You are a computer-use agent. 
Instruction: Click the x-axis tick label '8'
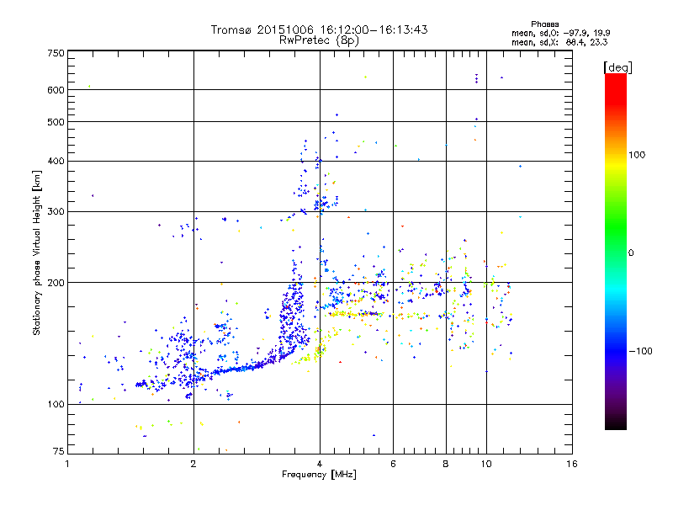pyautogui.click(x=446, y=464)
